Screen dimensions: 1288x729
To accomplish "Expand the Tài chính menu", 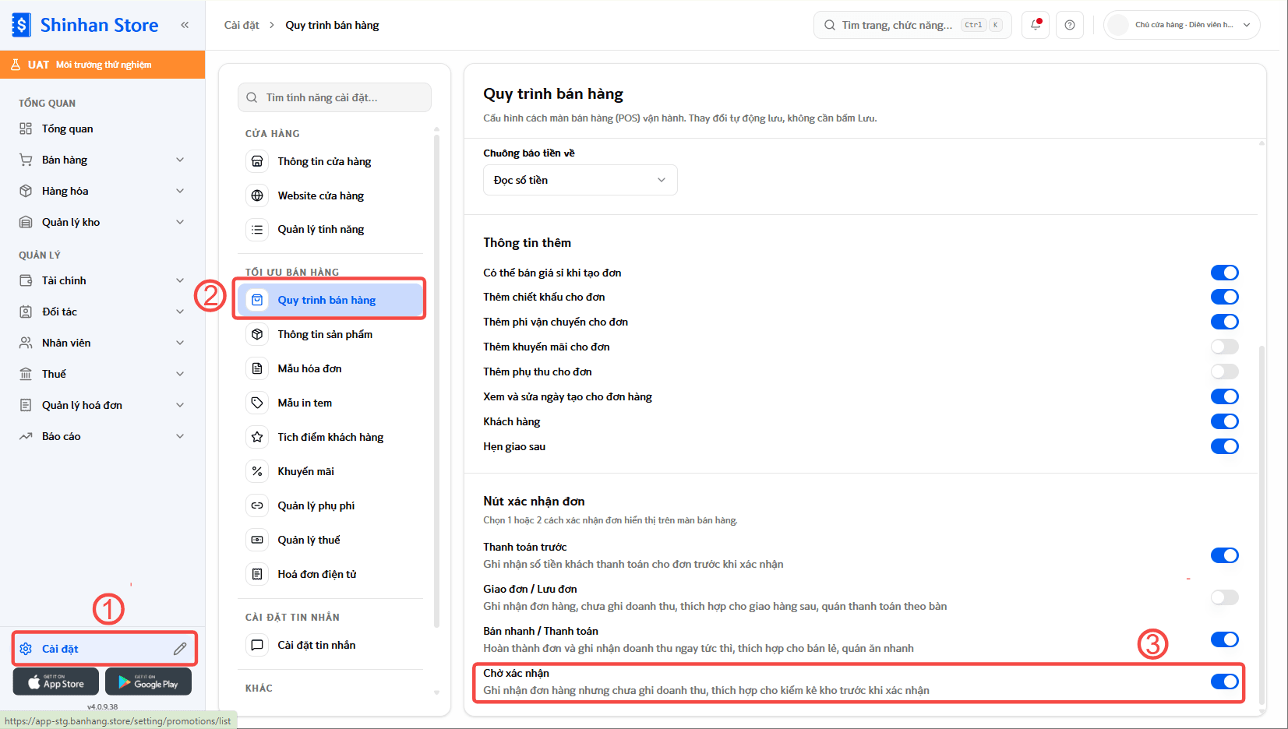I will click(x=103, y=280).
